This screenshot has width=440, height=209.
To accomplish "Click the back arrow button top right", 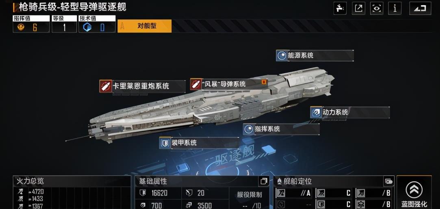I will click(420, 9).
